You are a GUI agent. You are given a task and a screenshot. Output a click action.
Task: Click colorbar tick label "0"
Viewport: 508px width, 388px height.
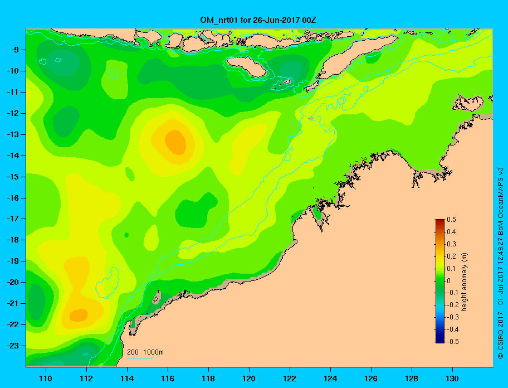(x=449, y=281)
